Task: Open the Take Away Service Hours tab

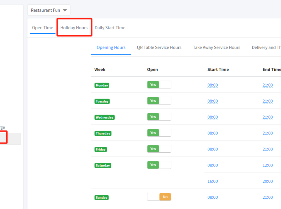Action: [216, 48]
